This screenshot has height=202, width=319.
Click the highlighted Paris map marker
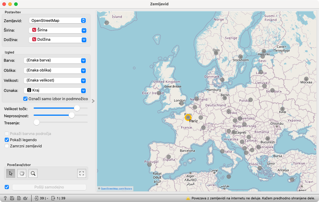[x=188, y=118]
